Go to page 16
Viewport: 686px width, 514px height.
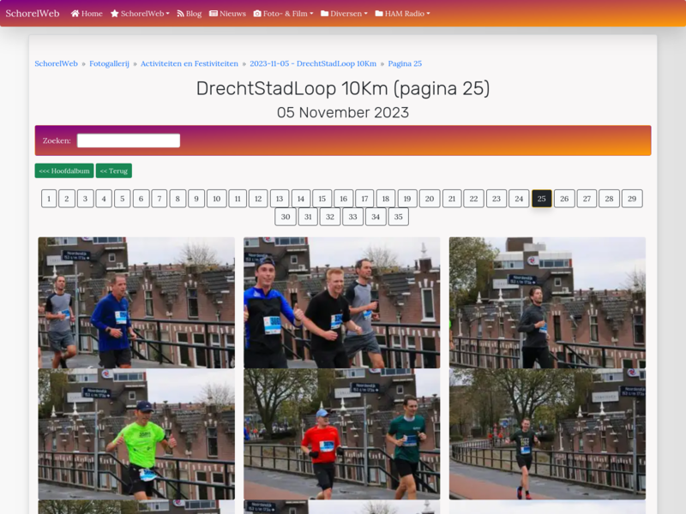tap(344, 199)
